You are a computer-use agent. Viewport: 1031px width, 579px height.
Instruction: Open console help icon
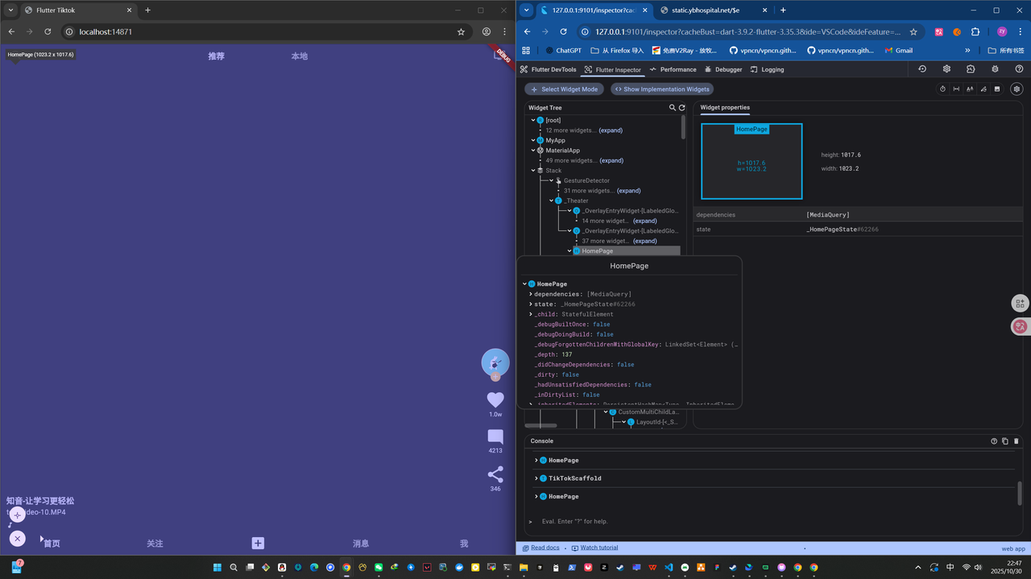[994, 441]
